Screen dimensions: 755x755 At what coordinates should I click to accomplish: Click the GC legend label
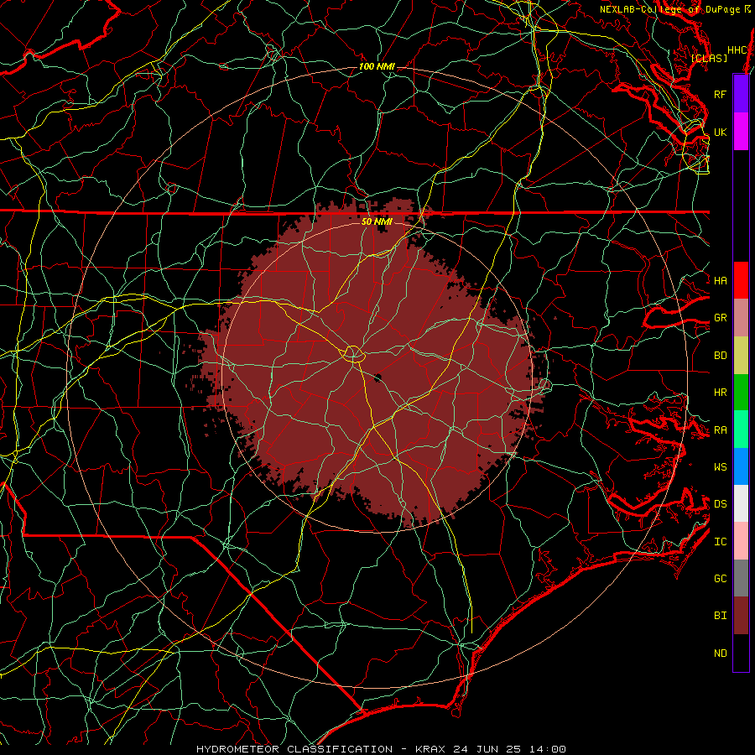(x=721, y=578)
